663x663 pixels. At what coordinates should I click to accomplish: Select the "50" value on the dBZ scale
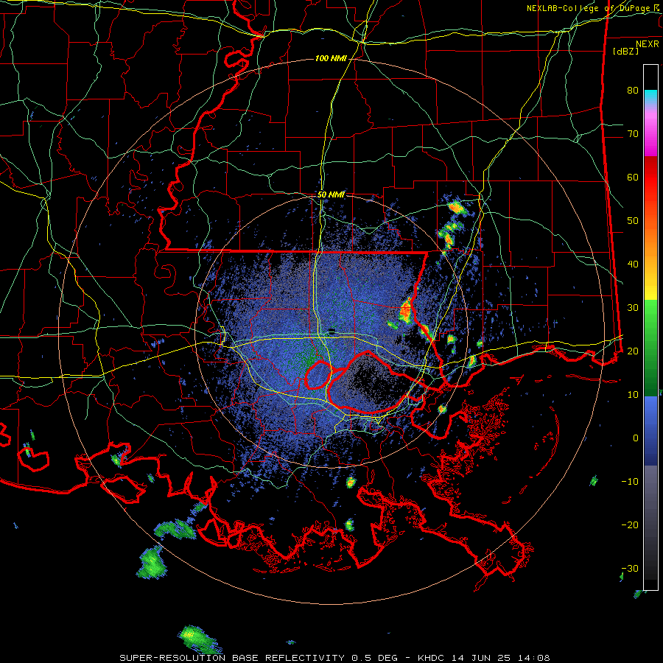633,221
